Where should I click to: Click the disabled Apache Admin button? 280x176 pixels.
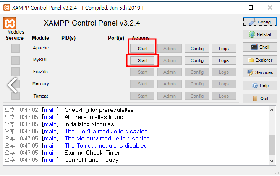point(170,49)
